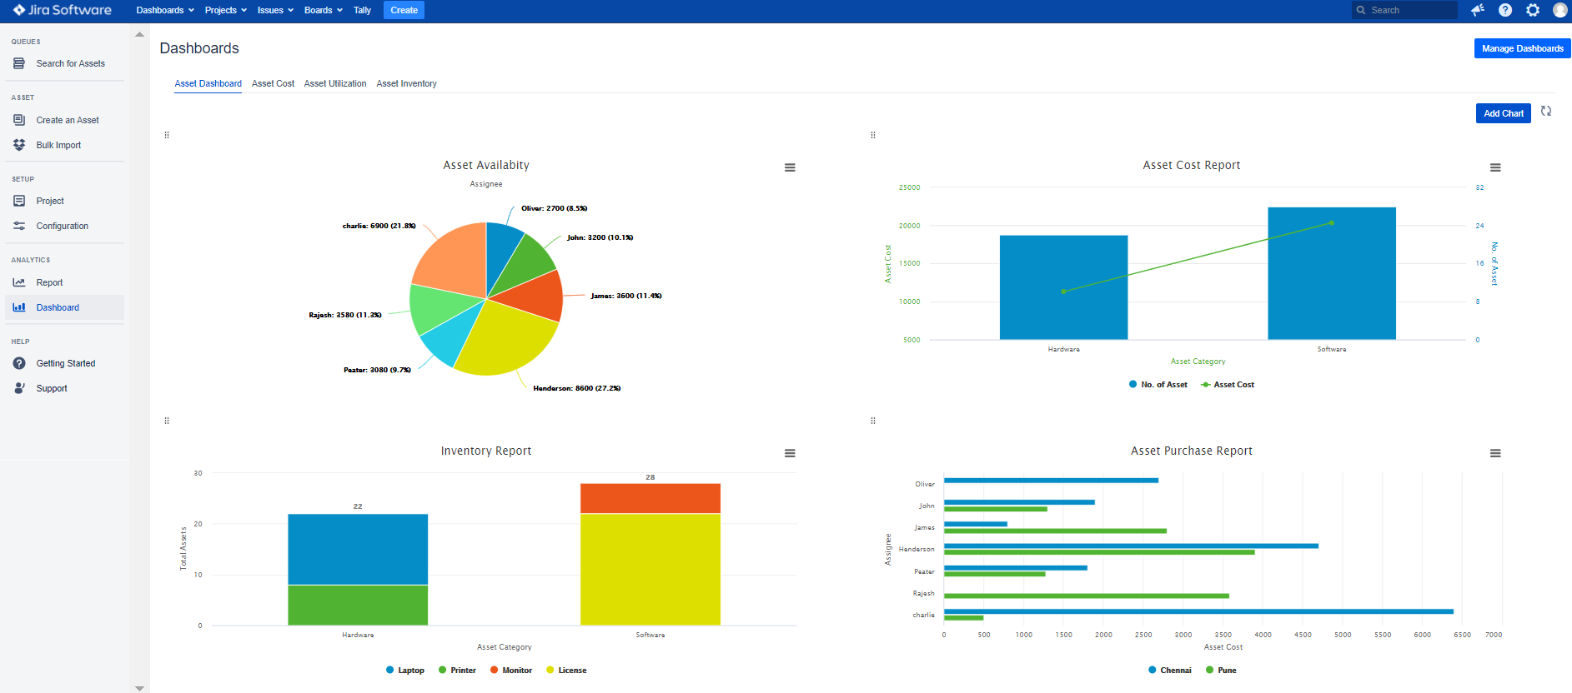Click the Search for Assets sidebar icon
This screenshot has width=1572, height=693.
pyautogui.click(x=19, y=63)
